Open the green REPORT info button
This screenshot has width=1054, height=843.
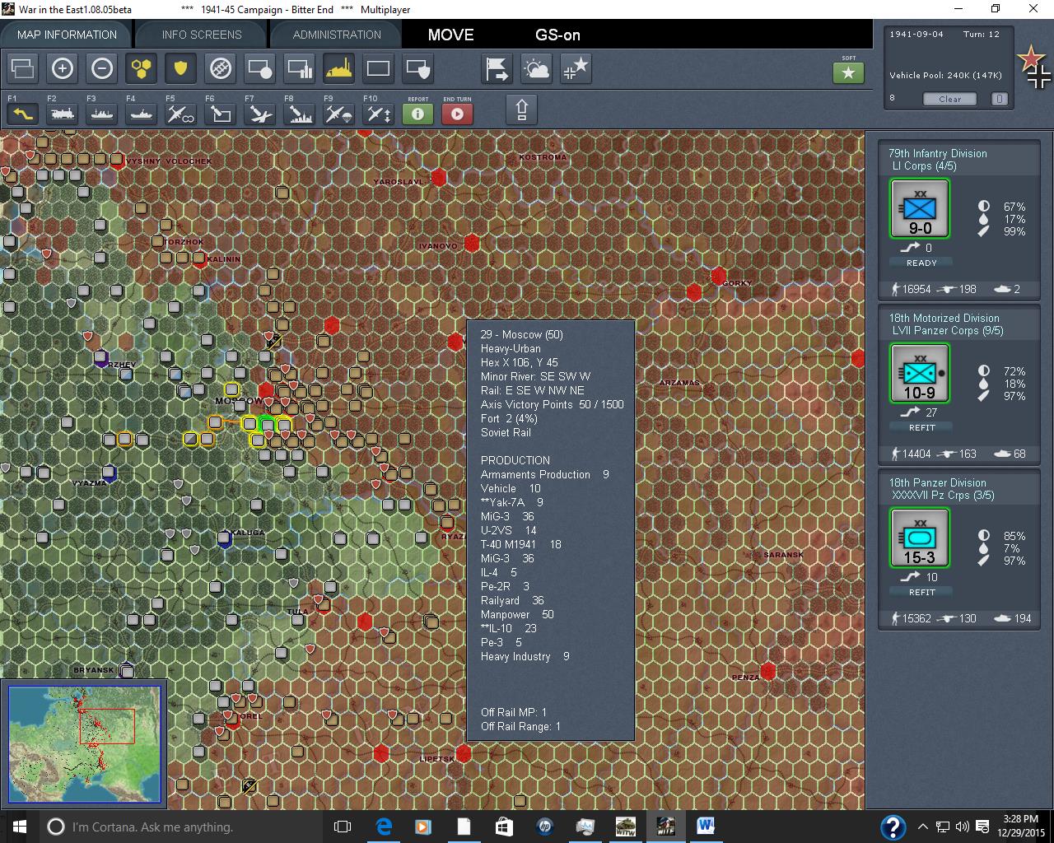click(x=417, y=114)
